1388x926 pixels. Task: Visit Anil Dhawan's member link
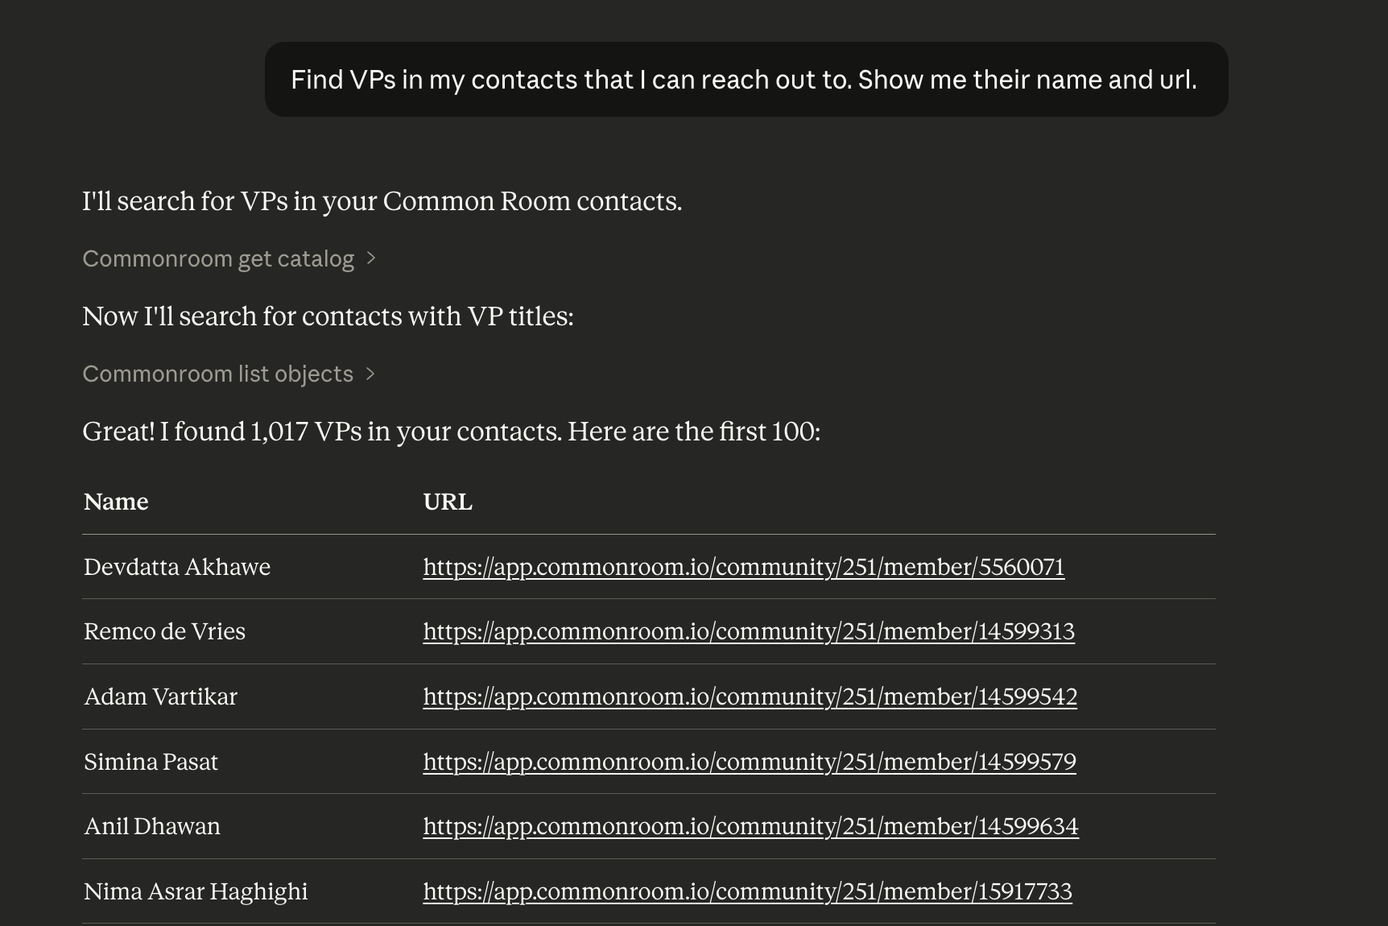750,826
